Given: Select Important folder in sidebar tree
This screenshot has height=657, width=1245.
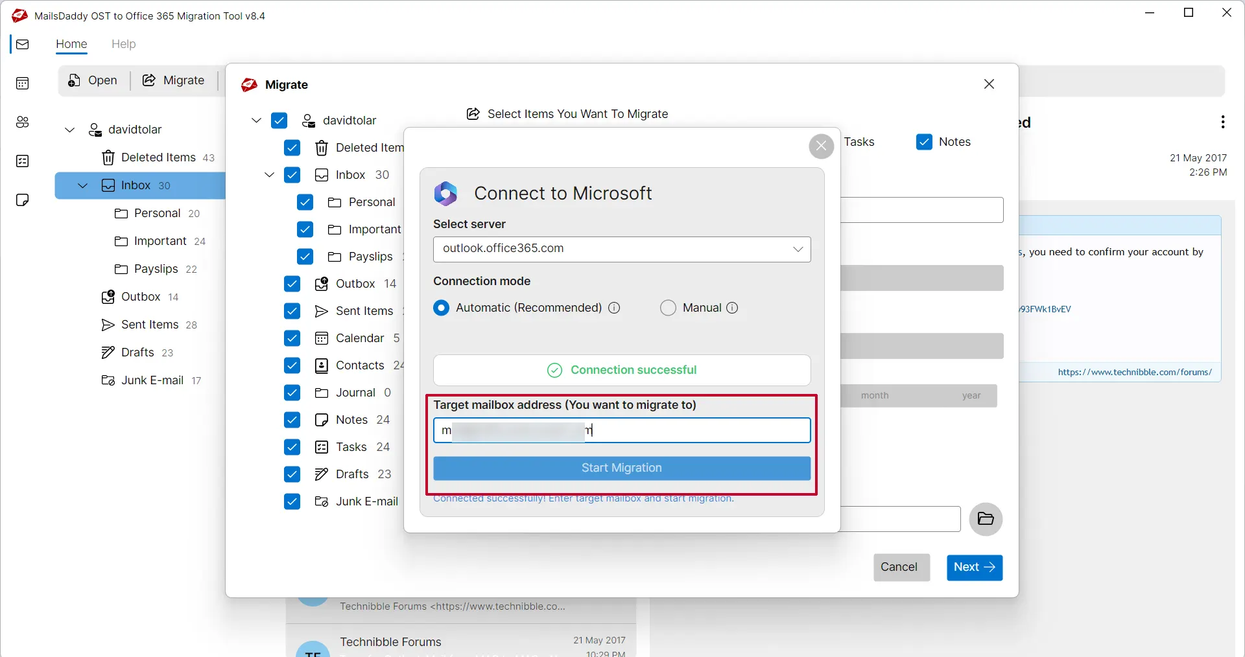Looking at the screenshot, I should [x=160, y=241].
